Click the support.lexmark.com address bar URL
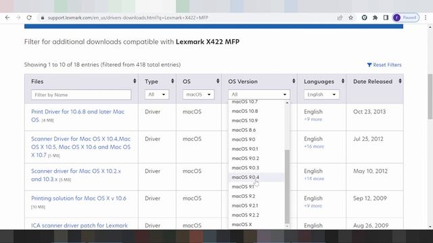The image size is (433, 243). [x=128, y=18]
